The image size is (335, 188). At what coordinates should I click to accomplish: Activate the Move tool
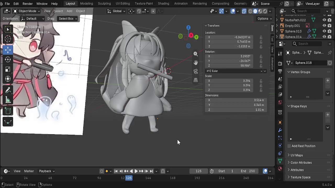click(x=8, y=50)
